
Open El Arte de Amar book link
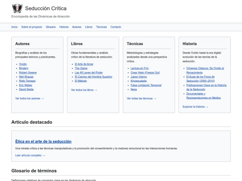[84, 64]
